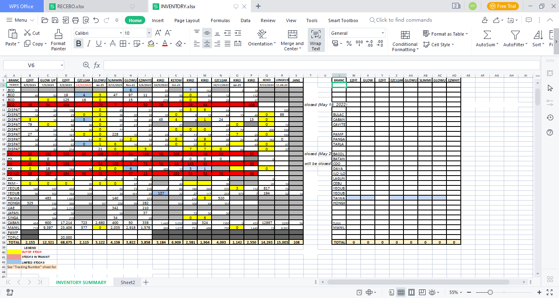Click the Print icon in quick access toolbar
This screenshot has height=298, width=559.
coord(76,20)
